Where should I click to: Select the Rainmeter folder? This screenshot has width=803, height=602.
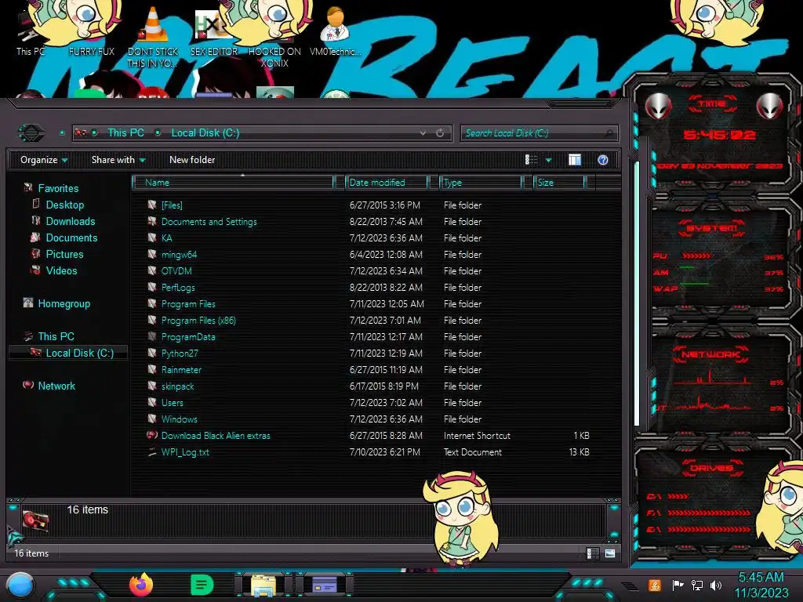coord(181,370)
